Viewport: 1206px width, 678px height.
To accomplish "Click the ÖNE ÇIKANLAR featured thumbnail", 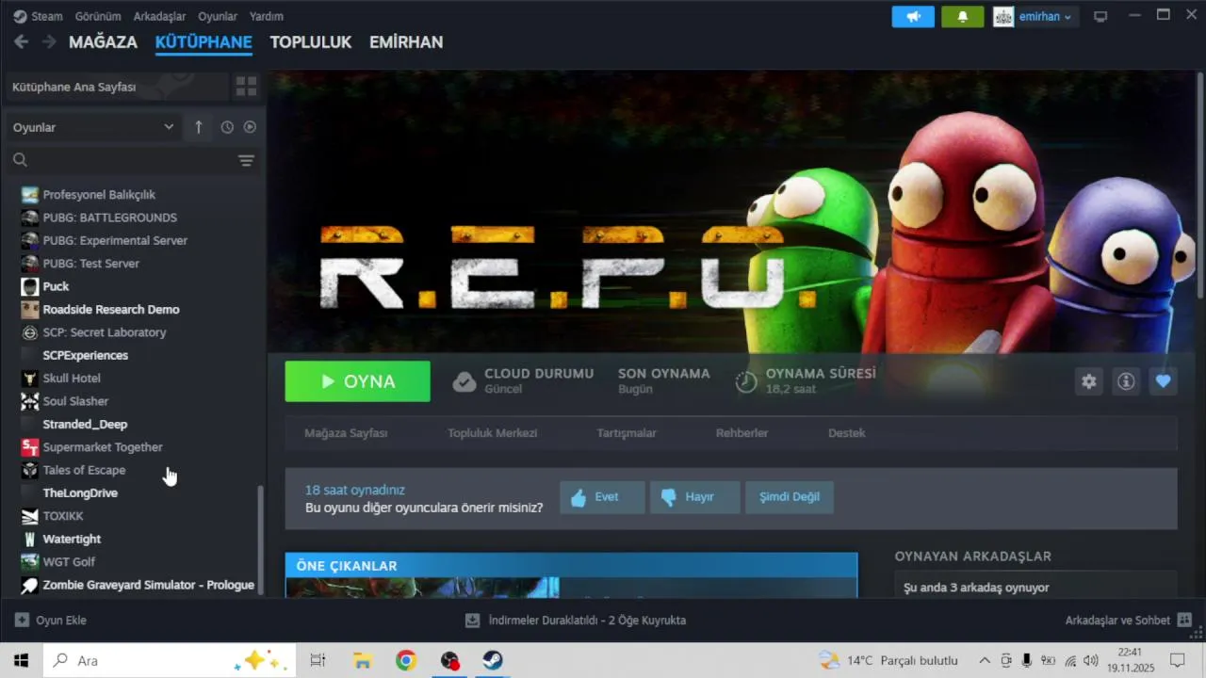I will [x=422, y=588].
